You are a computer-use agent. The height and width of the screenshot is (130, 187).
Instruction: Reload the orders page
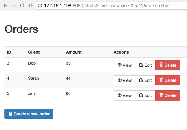pos(22,5)
